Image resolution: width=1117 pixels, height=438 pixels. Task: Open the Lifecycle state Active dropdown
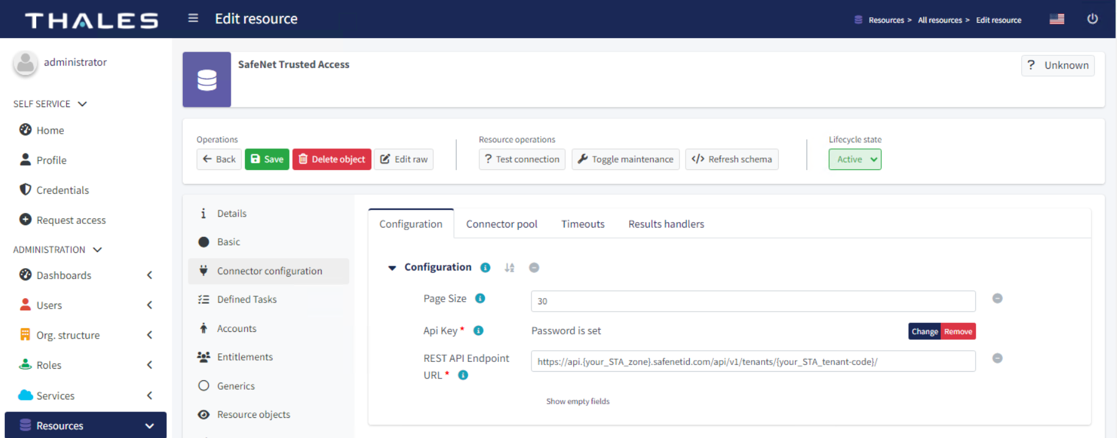pos(855,159)
